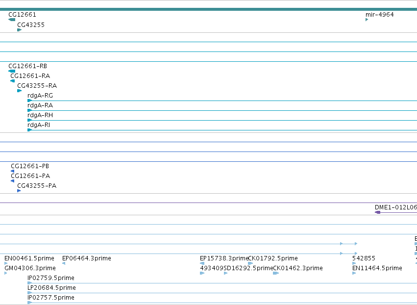
Task: Select transcript CG43255-RA label
Action: coord(37,86)
